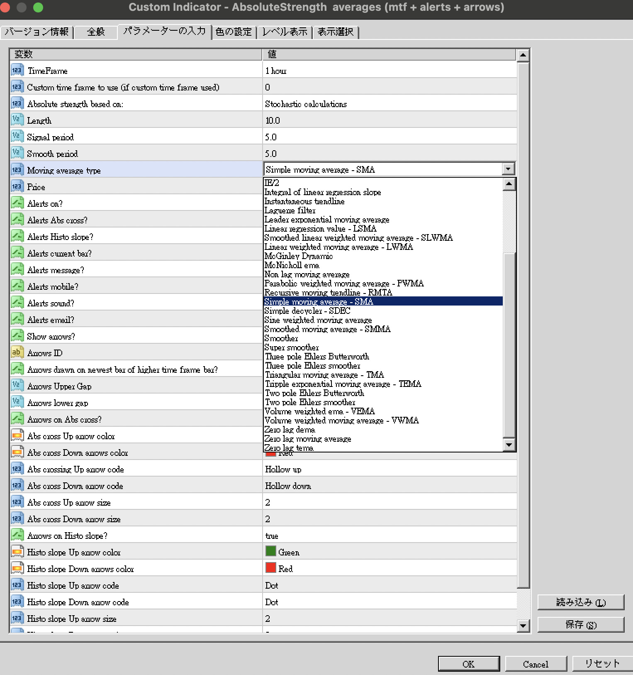Screen dimensions: 633x675
Task: Click the Histo slope Down arrow code icon
Action: [x=17, y=602]
